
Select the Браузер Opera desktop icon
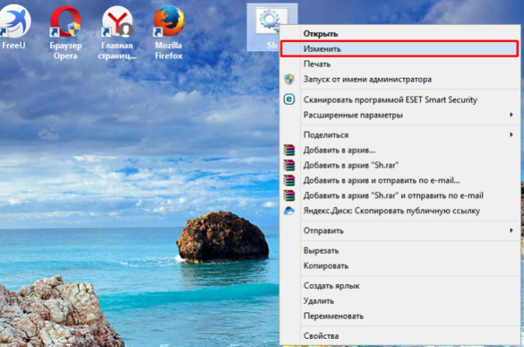pos(65,22)
